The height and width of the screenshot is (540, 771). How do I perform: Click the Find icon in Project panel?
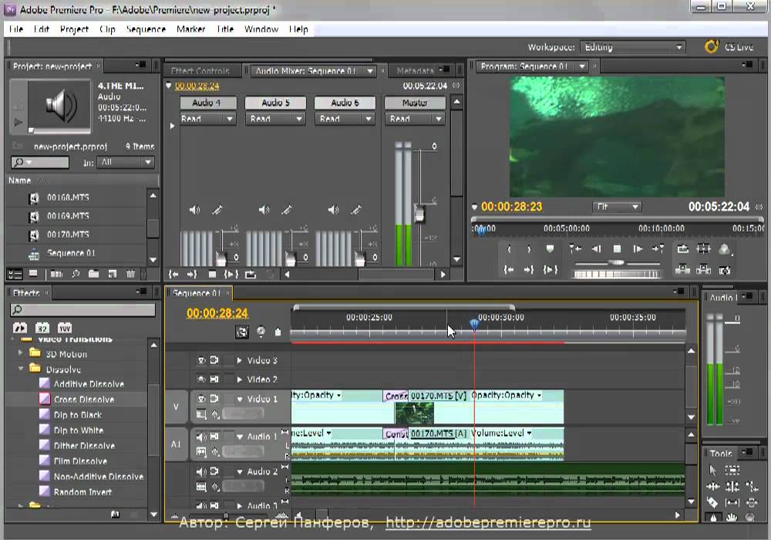click(76, 274)
